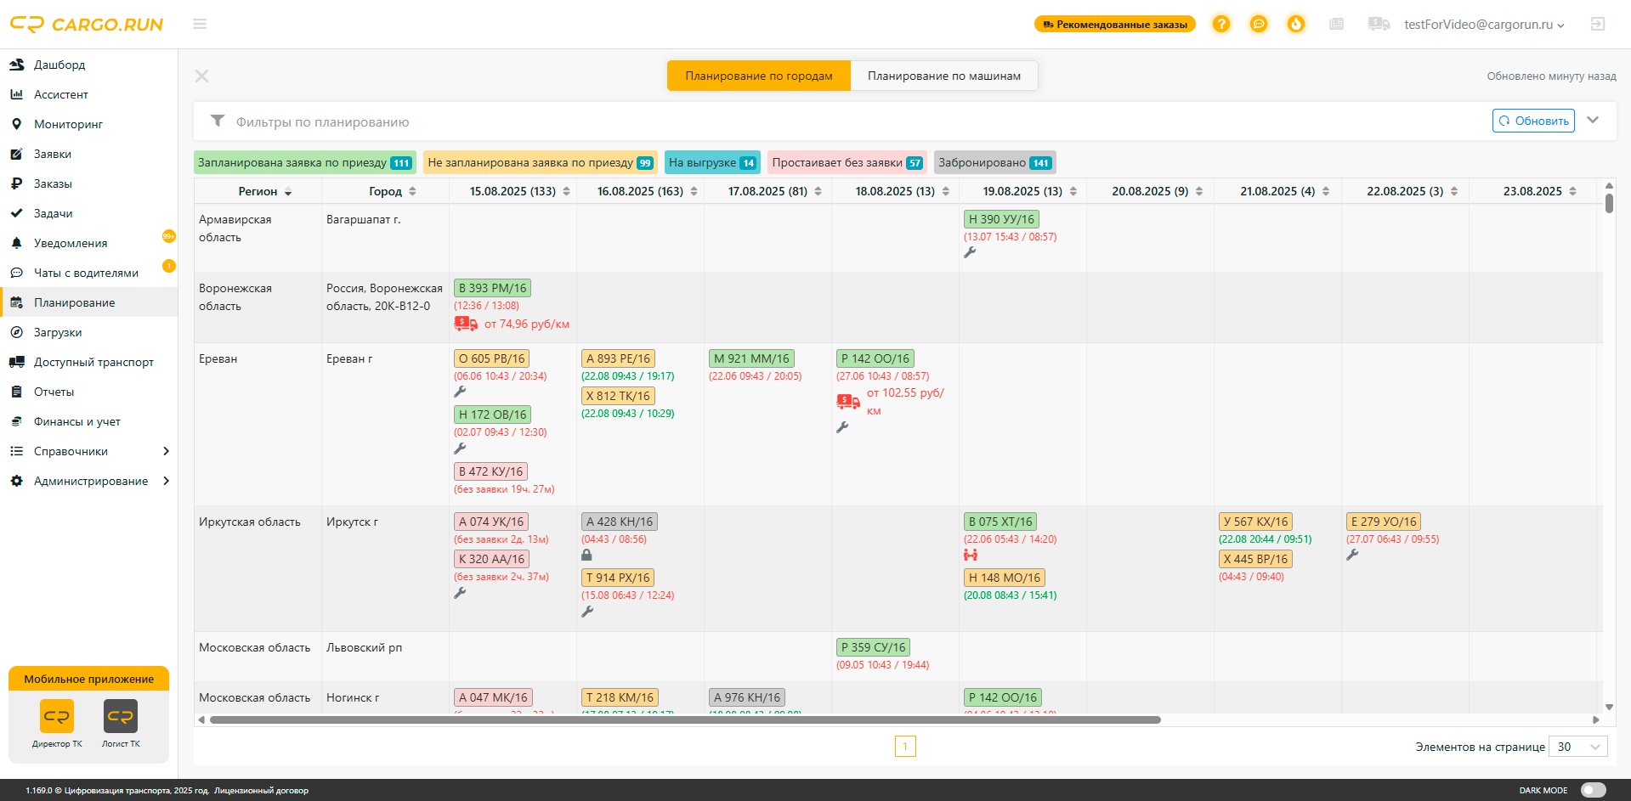Screen dimensions: 1631x801
Task: Open Мониторинг in the sidebar
Action: click(x=68, y=124)
